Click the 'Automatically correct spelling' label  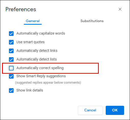(x=40, y=68)
